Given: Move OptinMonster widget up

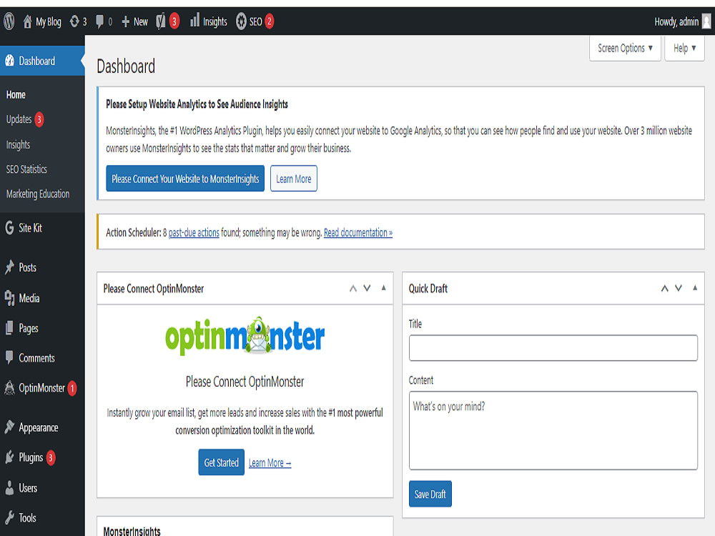Looking at the screenshot, I should [x=353, y=289].
